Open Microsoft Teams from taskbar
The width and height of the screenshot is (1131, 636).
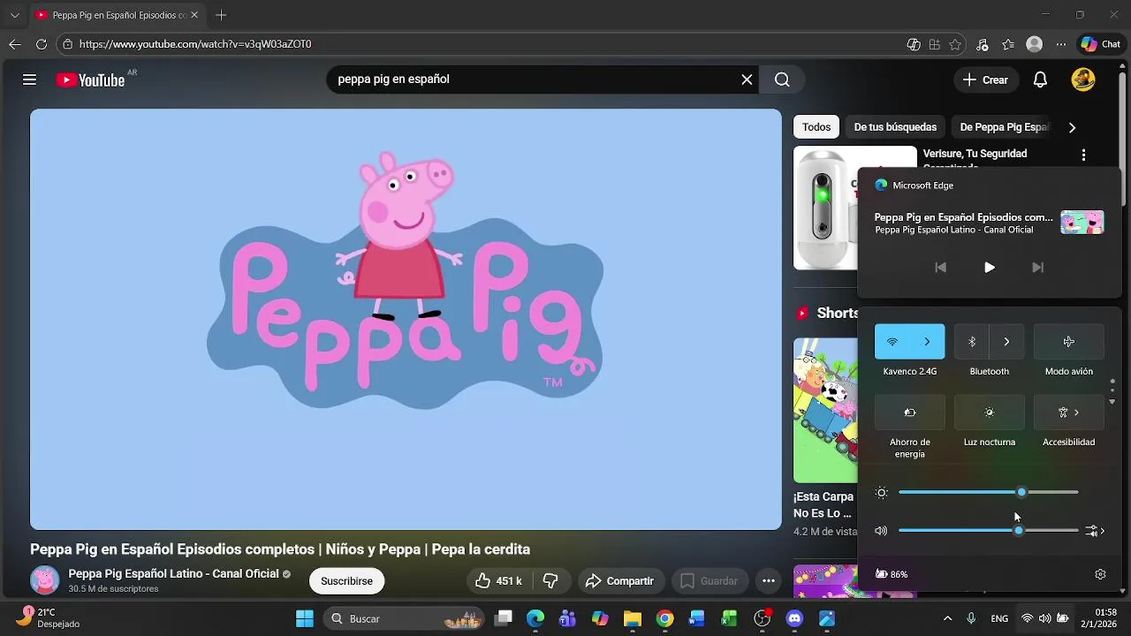point(567,619)
